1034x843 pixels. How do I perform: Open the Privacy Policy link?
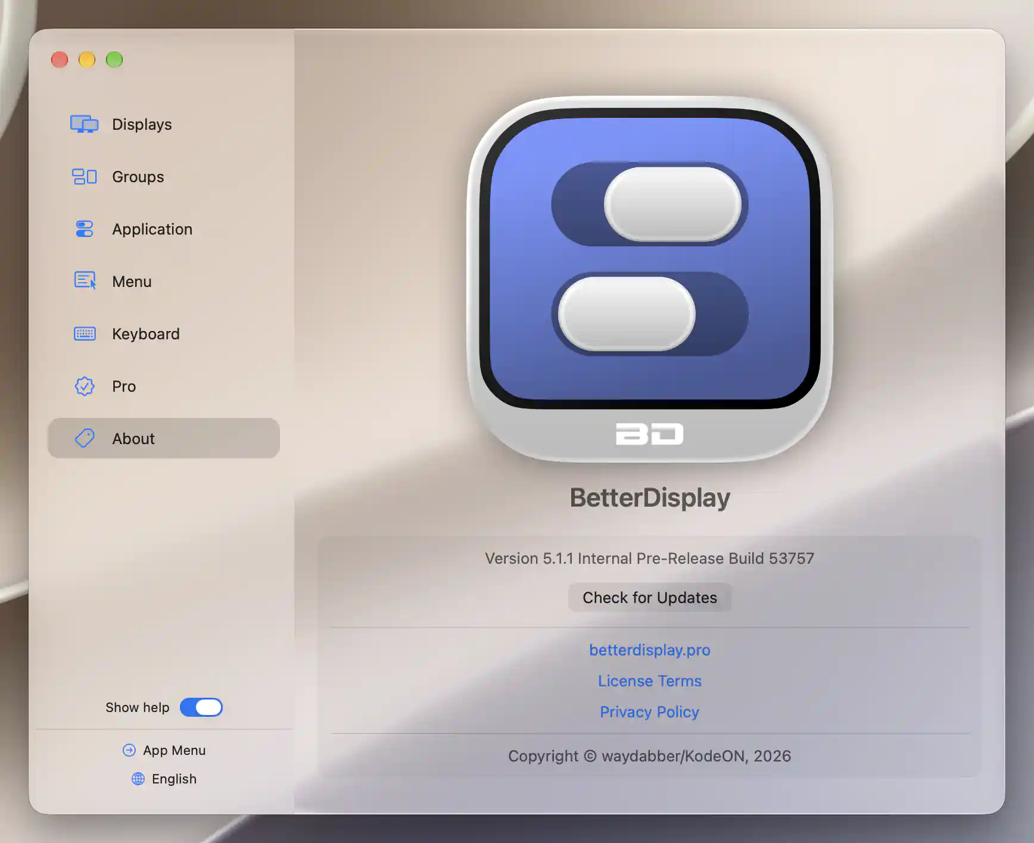point(649,711)
